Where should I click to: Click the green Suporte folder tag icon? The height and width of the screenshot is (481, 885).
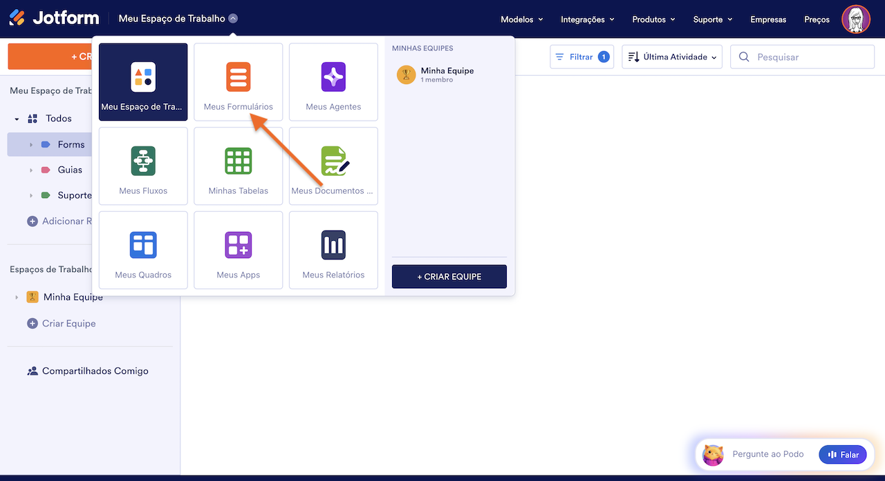[46, 195]
